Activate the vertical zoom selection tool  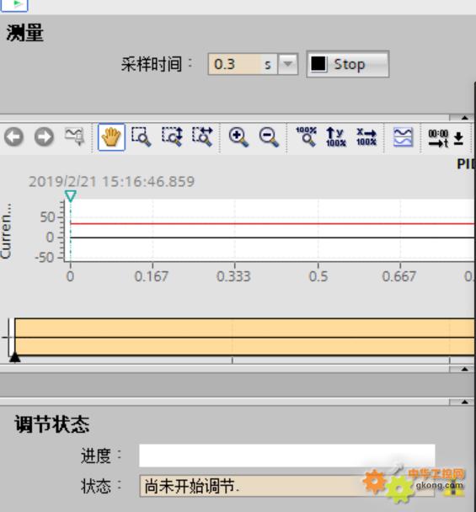pyautogui.click(x=172, y=136)
